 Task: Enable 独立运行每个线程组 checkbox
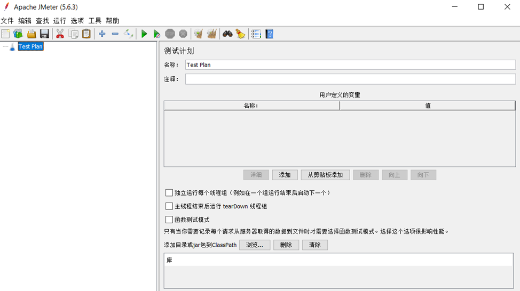click(169, 193)
